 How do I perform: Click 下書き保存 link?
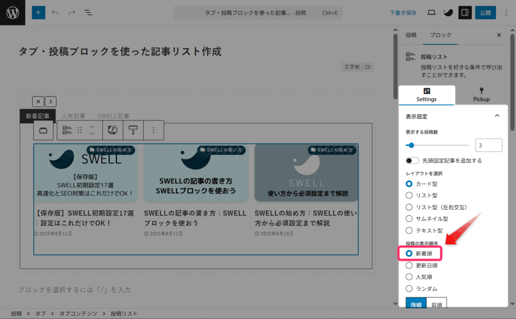click(403, 13)
